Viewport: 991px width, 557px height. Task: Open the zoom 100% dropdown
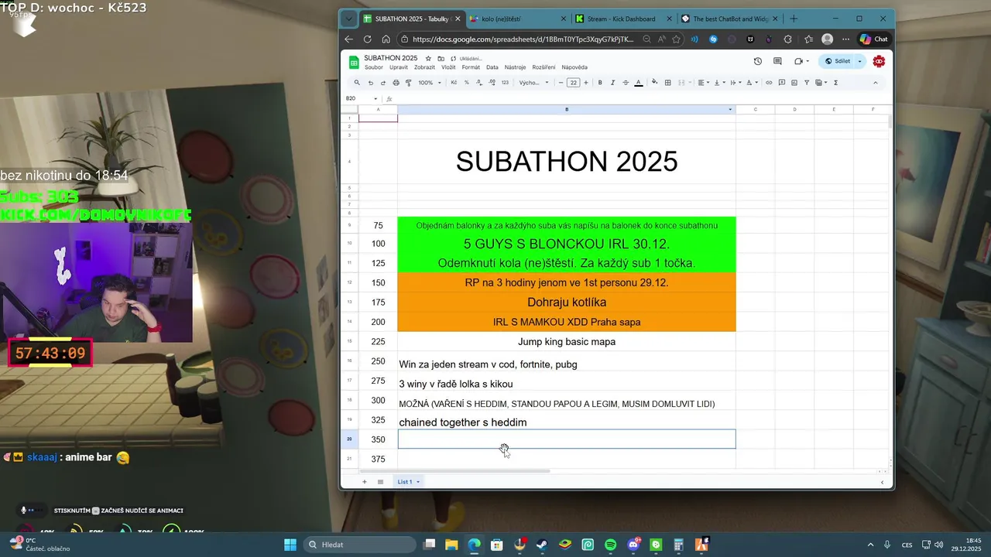[430, 83]
